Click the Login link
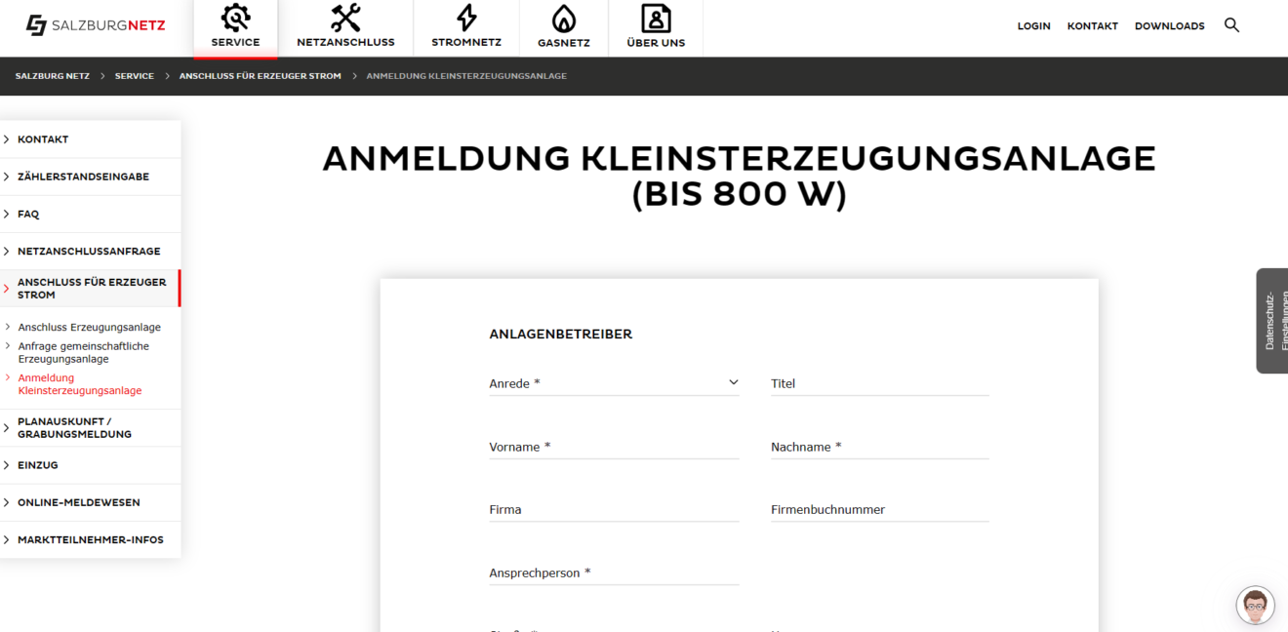Viewport: 1288px width, 632px height. (1033, 26)
